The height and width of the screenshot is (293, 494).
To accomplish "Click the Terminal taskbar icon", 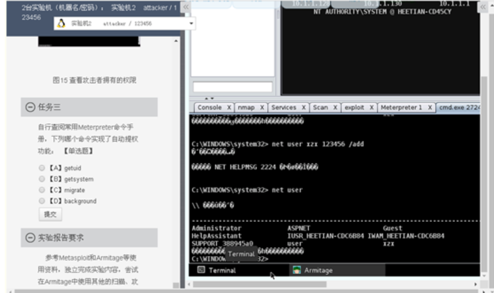I will [201, 269].
